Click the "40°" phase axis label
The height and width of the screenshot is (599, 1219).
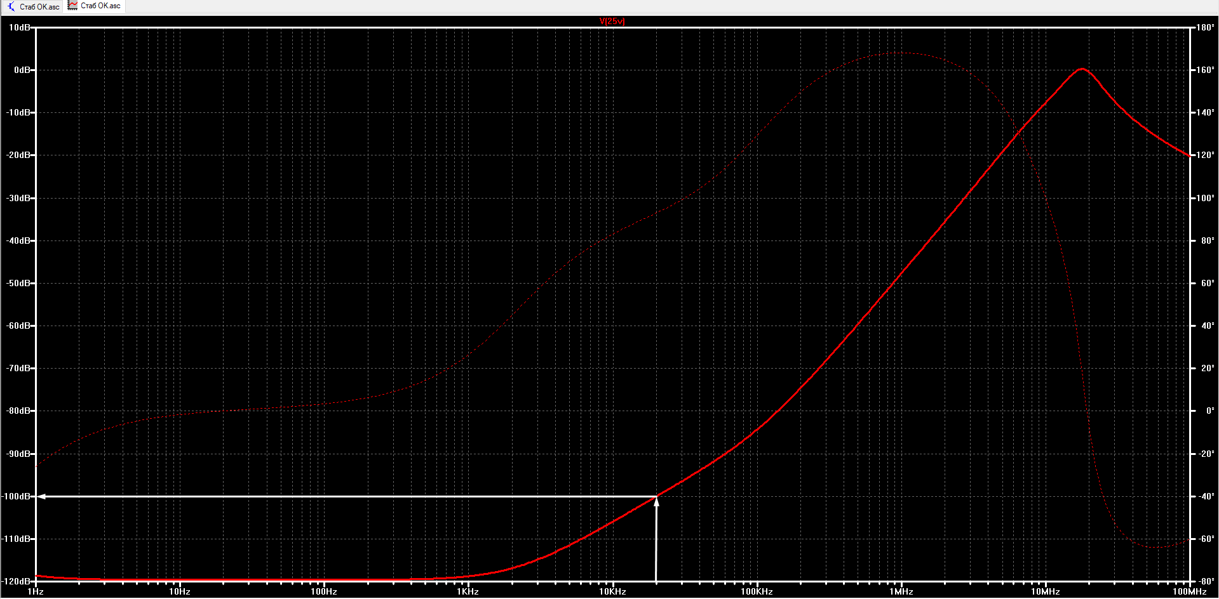[1207, 326]
